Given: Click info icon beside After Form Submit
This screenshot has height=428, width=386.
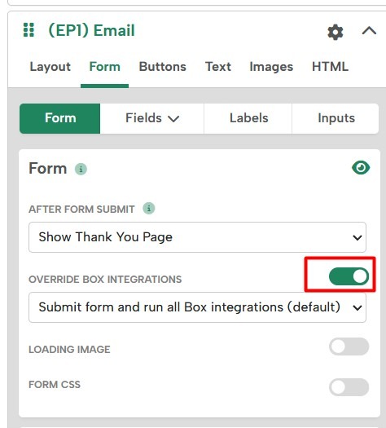Looking at the screenshot, I should pyautogui.click(x=149, y=209).
